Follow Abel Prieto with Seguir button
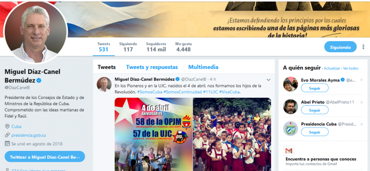This screenshot has height=171, width=370. coord(314,110)
